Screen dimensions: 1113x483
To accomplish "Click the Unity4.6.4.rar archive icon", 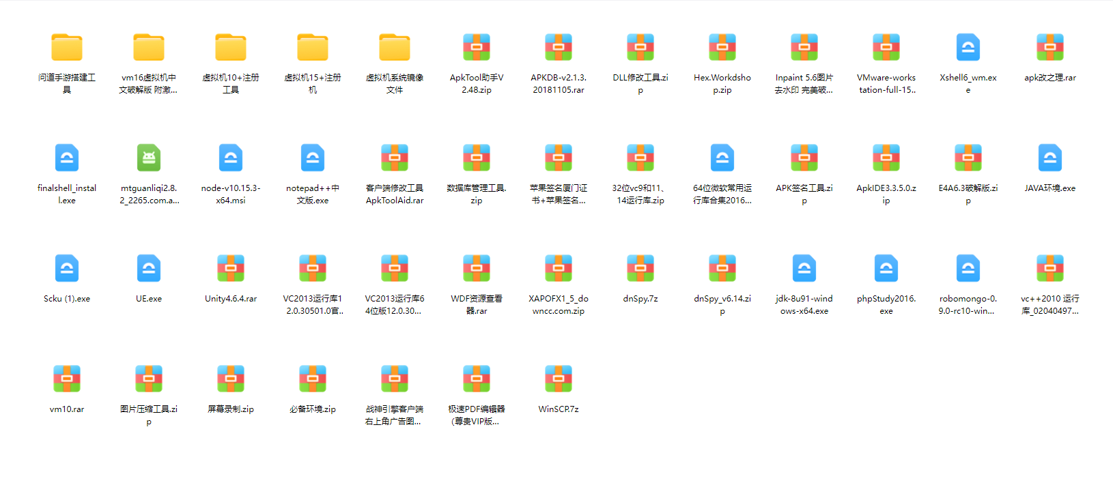I will click(231, 269).
